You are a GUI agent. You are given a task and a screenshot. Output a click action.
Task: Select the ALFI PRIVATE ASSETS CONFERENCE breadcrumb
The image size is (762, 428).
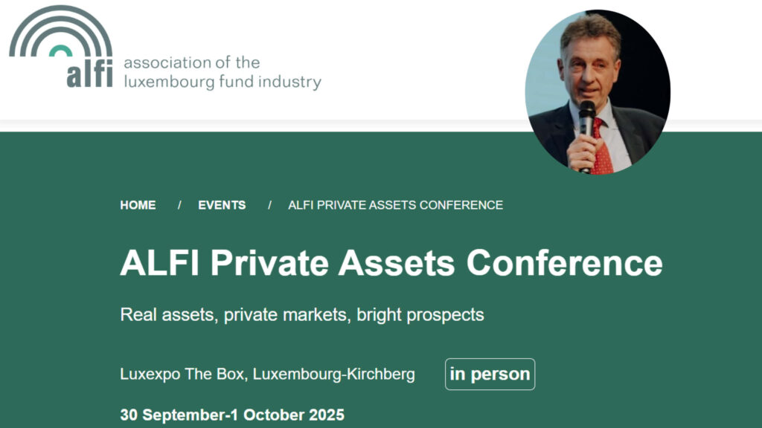pyautogui.click(x=395, y=205)
